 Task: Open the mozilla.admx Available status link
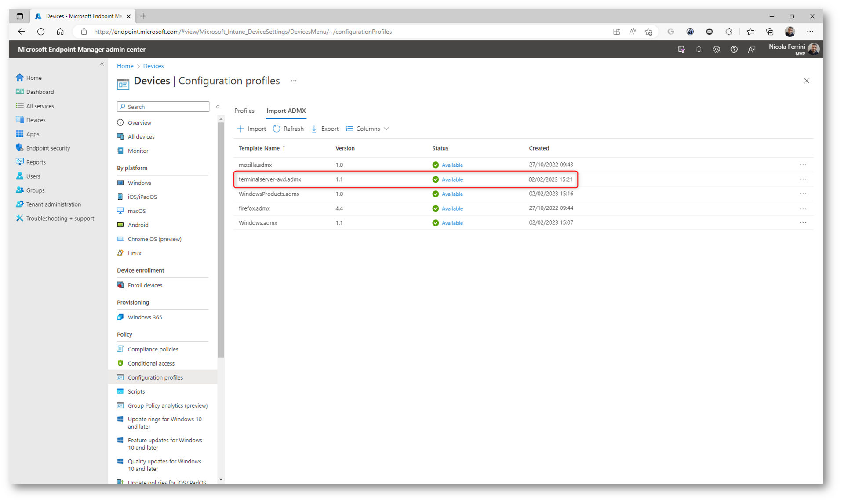point(452,165)
